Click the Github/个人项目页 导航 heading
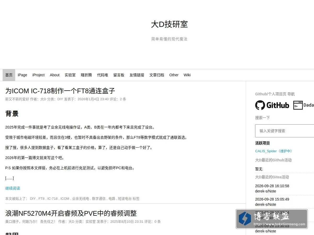This screenshot has width=314, height=235. coord(275,94)
